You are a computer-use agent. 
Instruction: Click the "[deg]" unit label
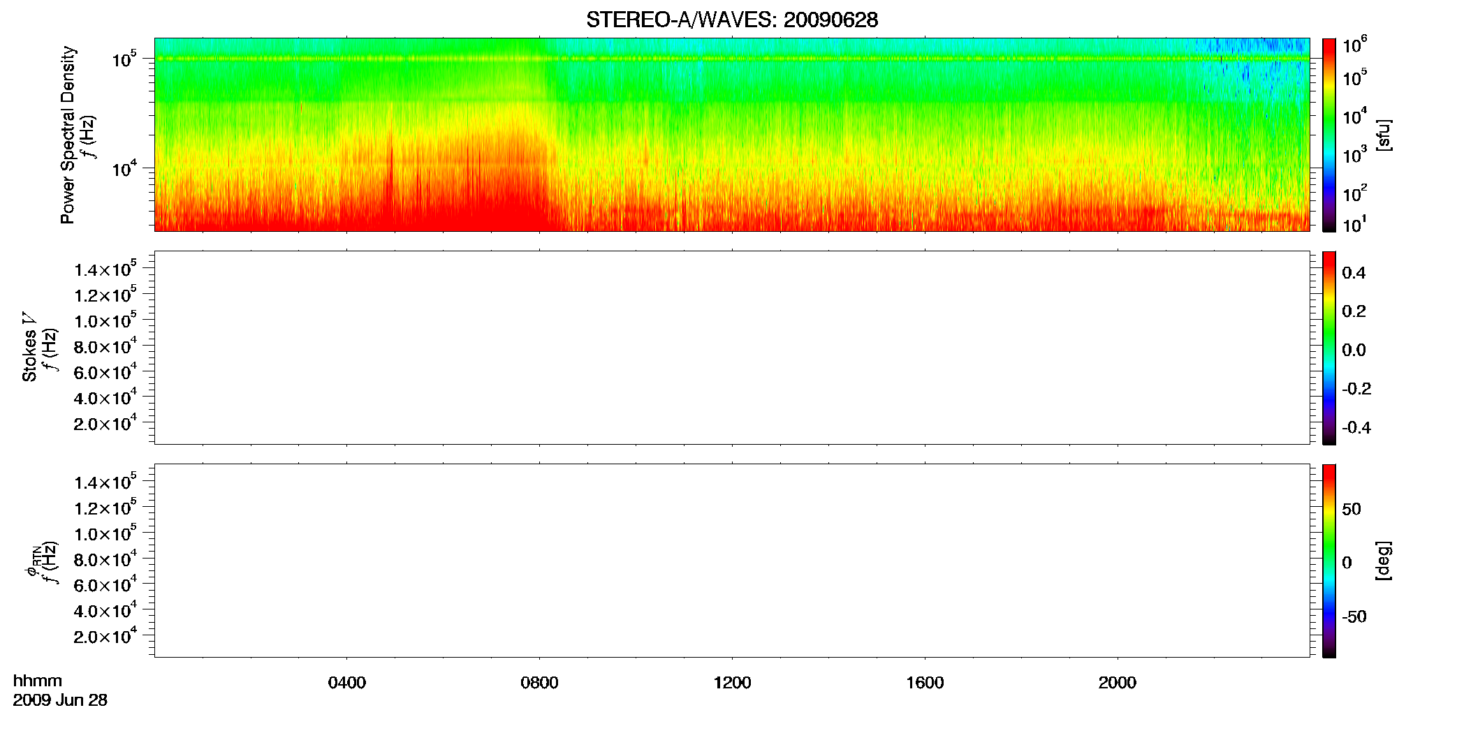(x=1384, y=561)
